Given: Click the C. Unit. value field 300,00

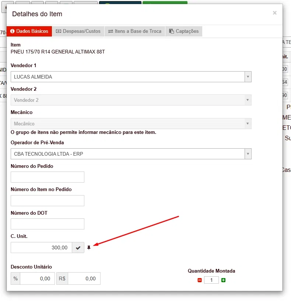Looking at the screenshot, I should [41, 248].
